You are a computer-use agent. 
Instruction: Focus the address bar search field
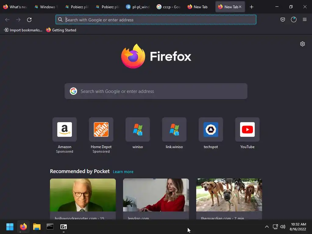click(156, 20)
